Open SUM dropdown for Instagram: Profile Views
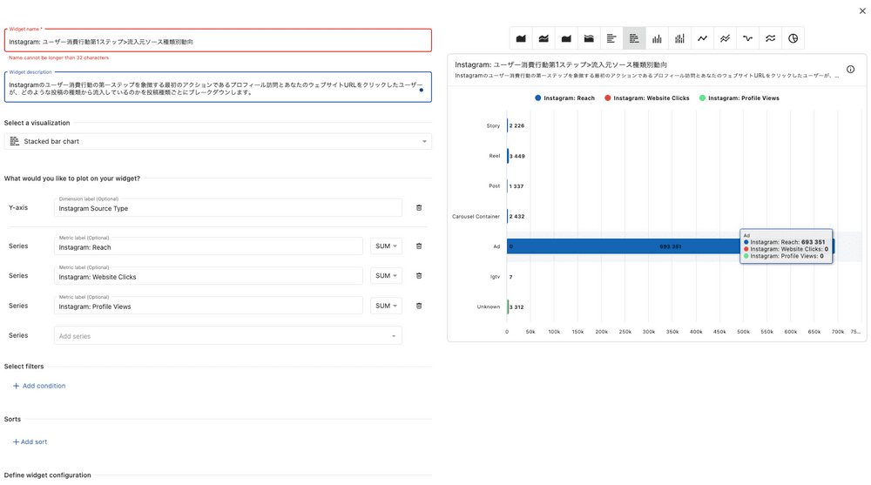The image size is (871, 485). click(x=386, y=306)
